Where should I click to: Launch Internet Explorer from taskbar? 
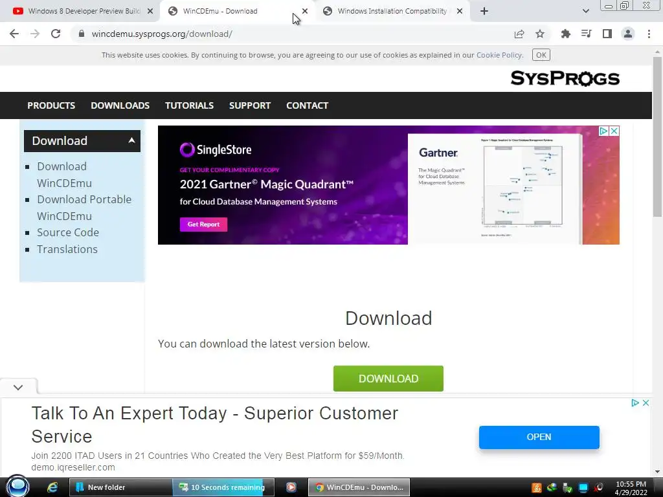(x=52, y=487)
